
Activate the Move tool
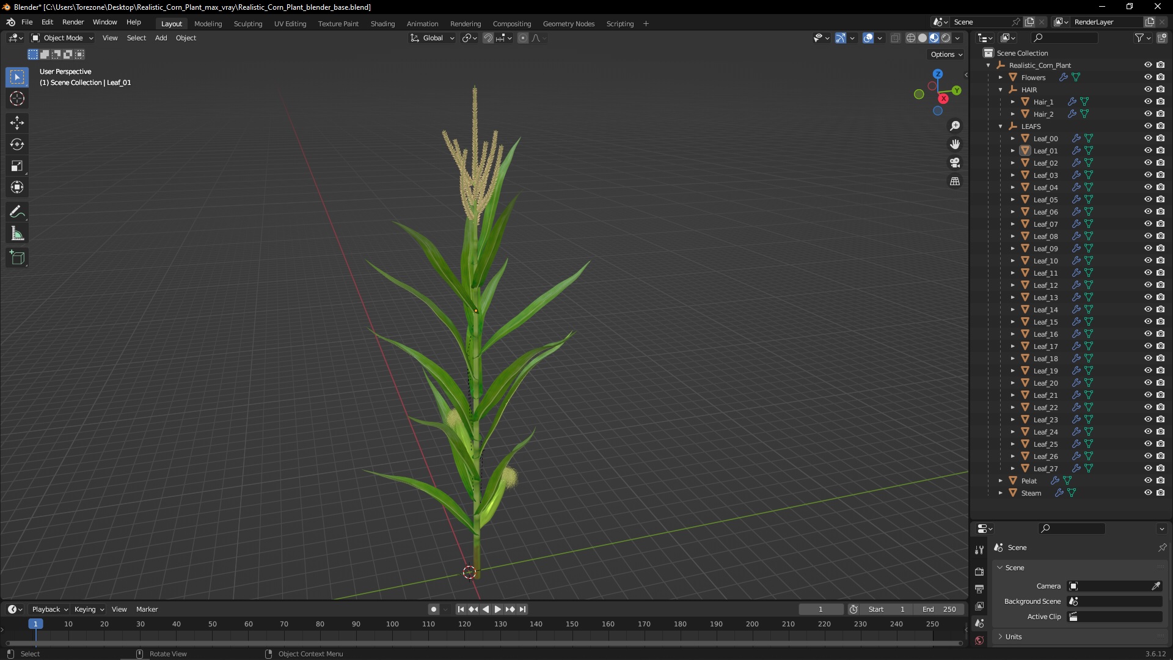pos(17,123)
